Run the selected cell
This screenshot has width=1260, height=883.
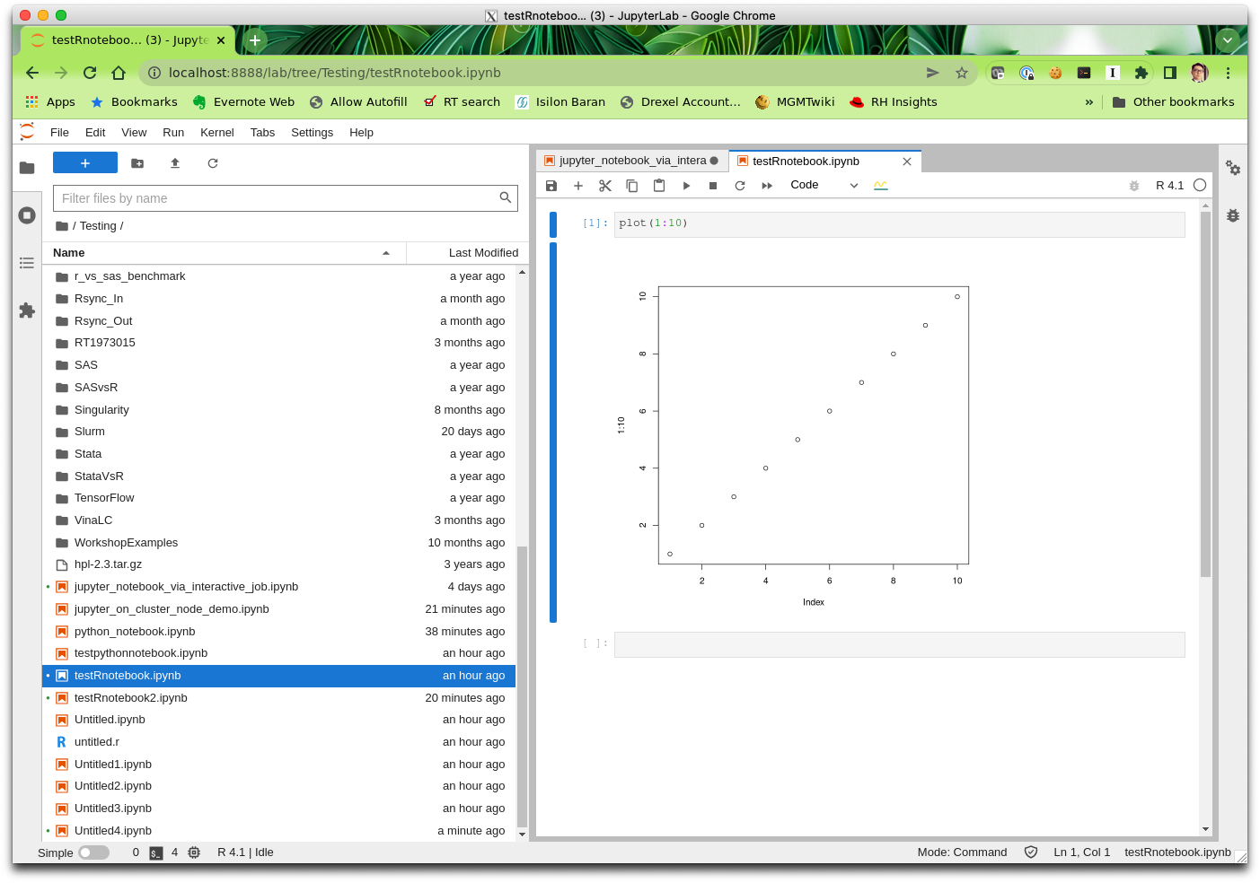686,186
